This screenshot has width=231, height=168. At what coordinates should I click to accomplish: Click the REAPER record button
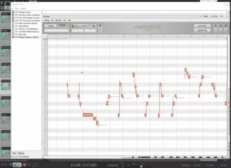click(x=25, y=165)
